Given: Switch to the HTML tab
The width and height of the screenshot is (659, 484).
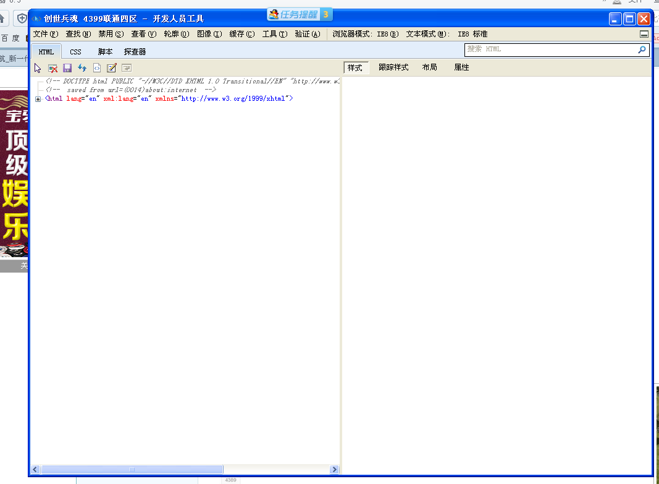Looking at the screenshot, I should click(x=46, y=52).
